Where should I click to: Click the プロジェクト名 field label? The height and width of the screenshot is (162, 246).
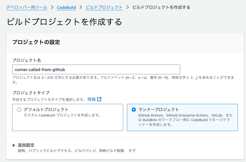pyautogui.click(x=27, y=60)
